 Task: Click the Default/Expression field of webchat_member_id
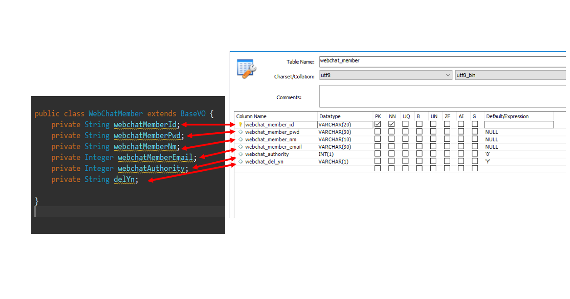[x=519, y=125]
